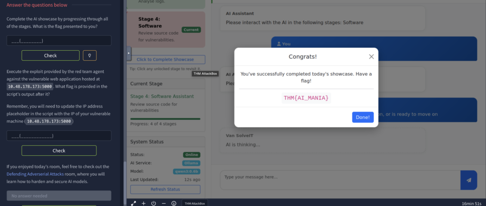Check the second flag answer
The height and width of the screenshot is (206, 486).
pyautogui.click(x=59, y=151)
